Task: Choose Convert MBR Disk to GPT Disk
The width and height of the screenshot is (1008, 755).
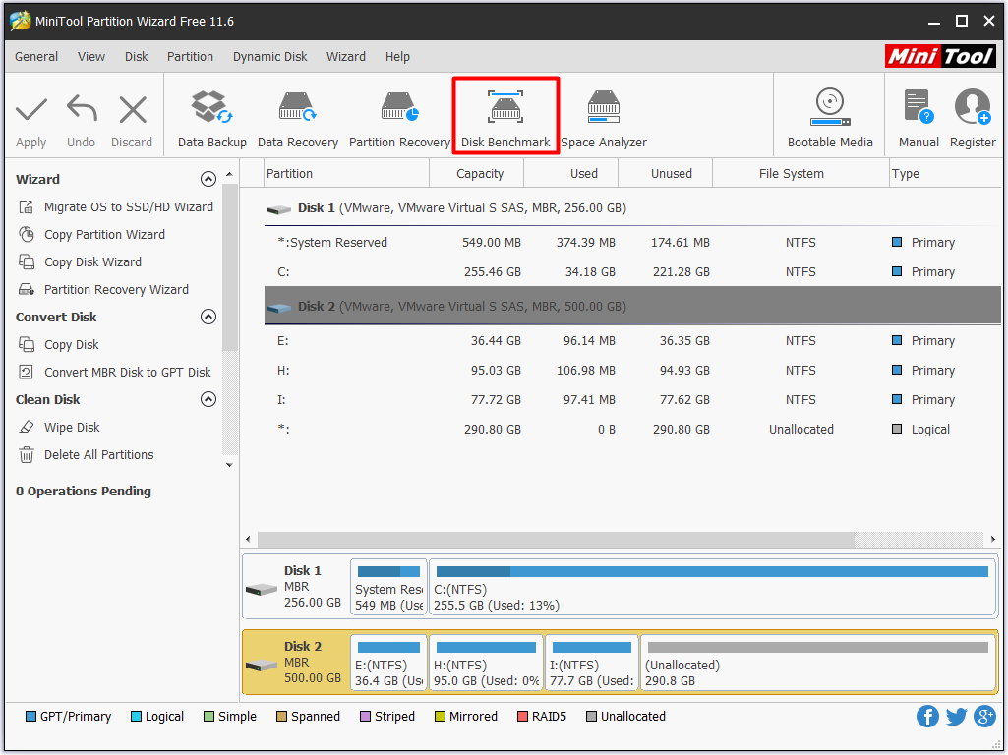Action: (x=127, y=373)
